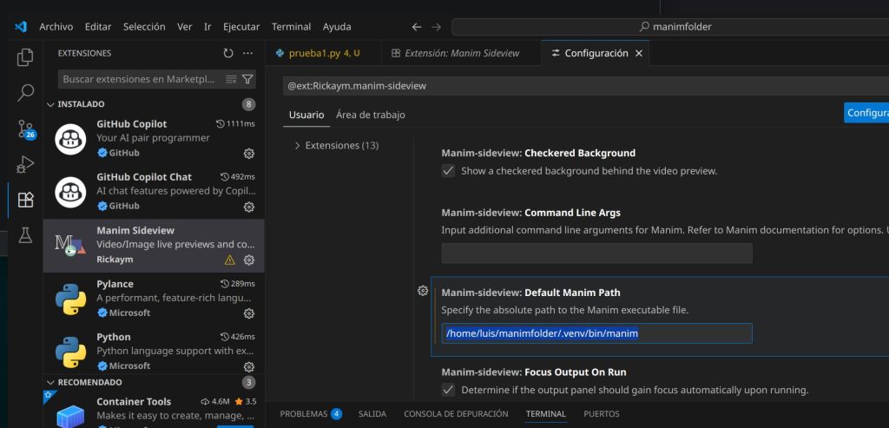Image resolution: width=889 pixels, height=428 pixels.
Task: Collapse the INSTALADO extensions section
Action: (49, 104)
